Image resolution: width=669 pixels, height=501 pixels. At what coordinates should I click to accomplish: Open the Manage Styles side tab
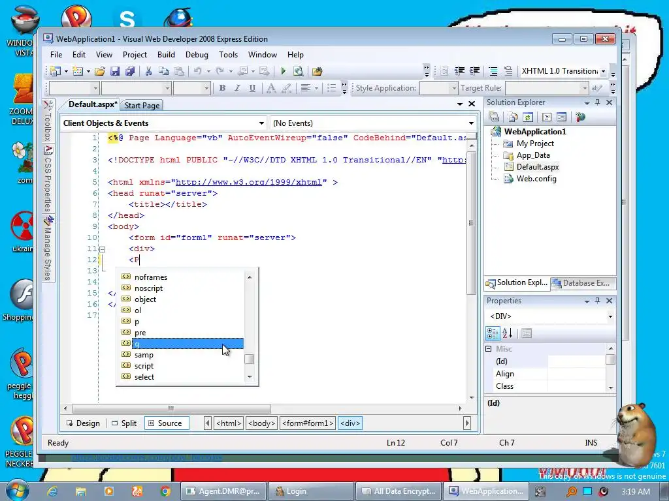48,248
